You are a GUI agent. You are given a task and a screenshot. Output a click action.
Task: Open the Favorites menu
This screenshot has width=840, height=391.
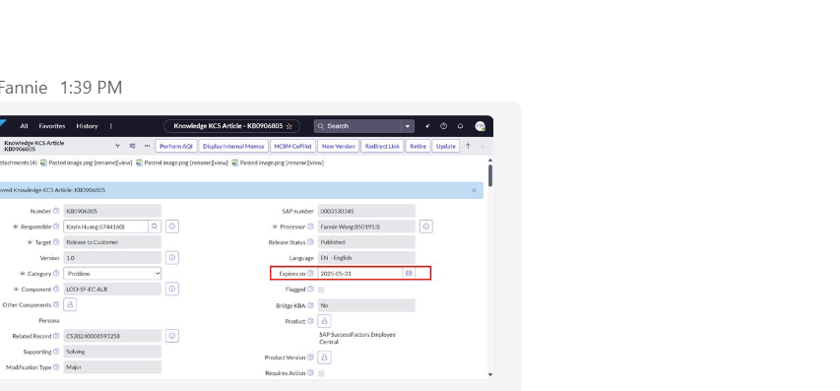click(52, 126)
